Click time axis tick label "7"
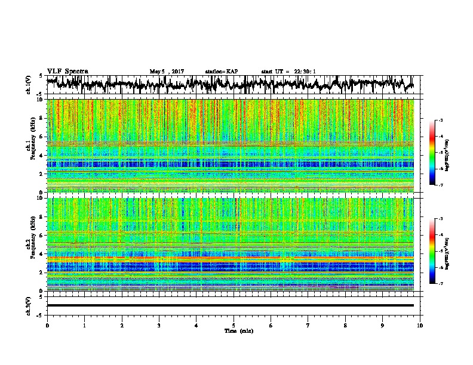Viewport: 473px width, 365px height. [x=308, y=326]
